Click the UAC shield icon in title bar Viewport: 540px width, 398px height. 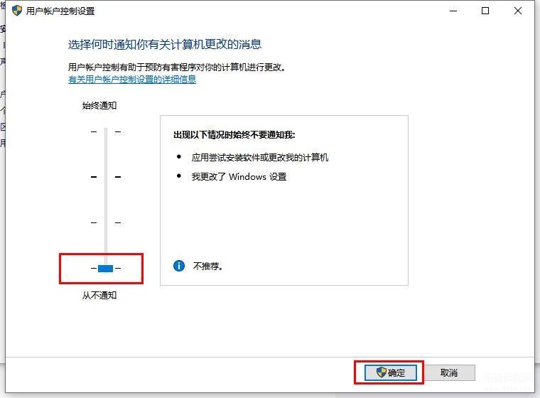17,11
